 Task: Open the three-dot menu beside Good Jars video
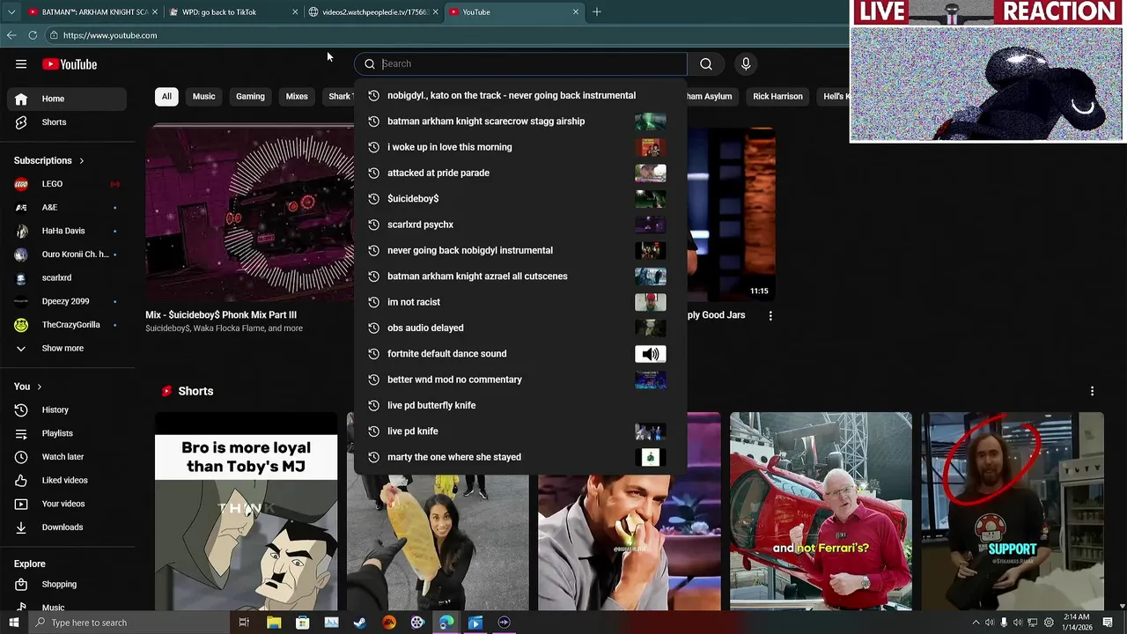pos(770,315)
